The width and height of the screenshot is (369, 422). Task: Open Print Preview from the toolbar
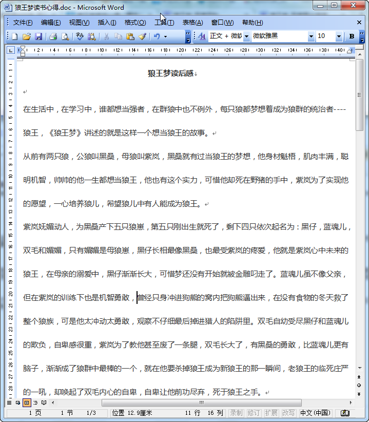point(65,36)
